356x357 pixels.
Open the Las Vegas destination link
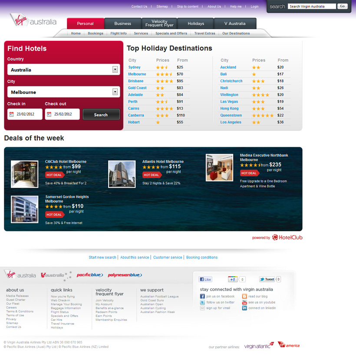point(229,102)
